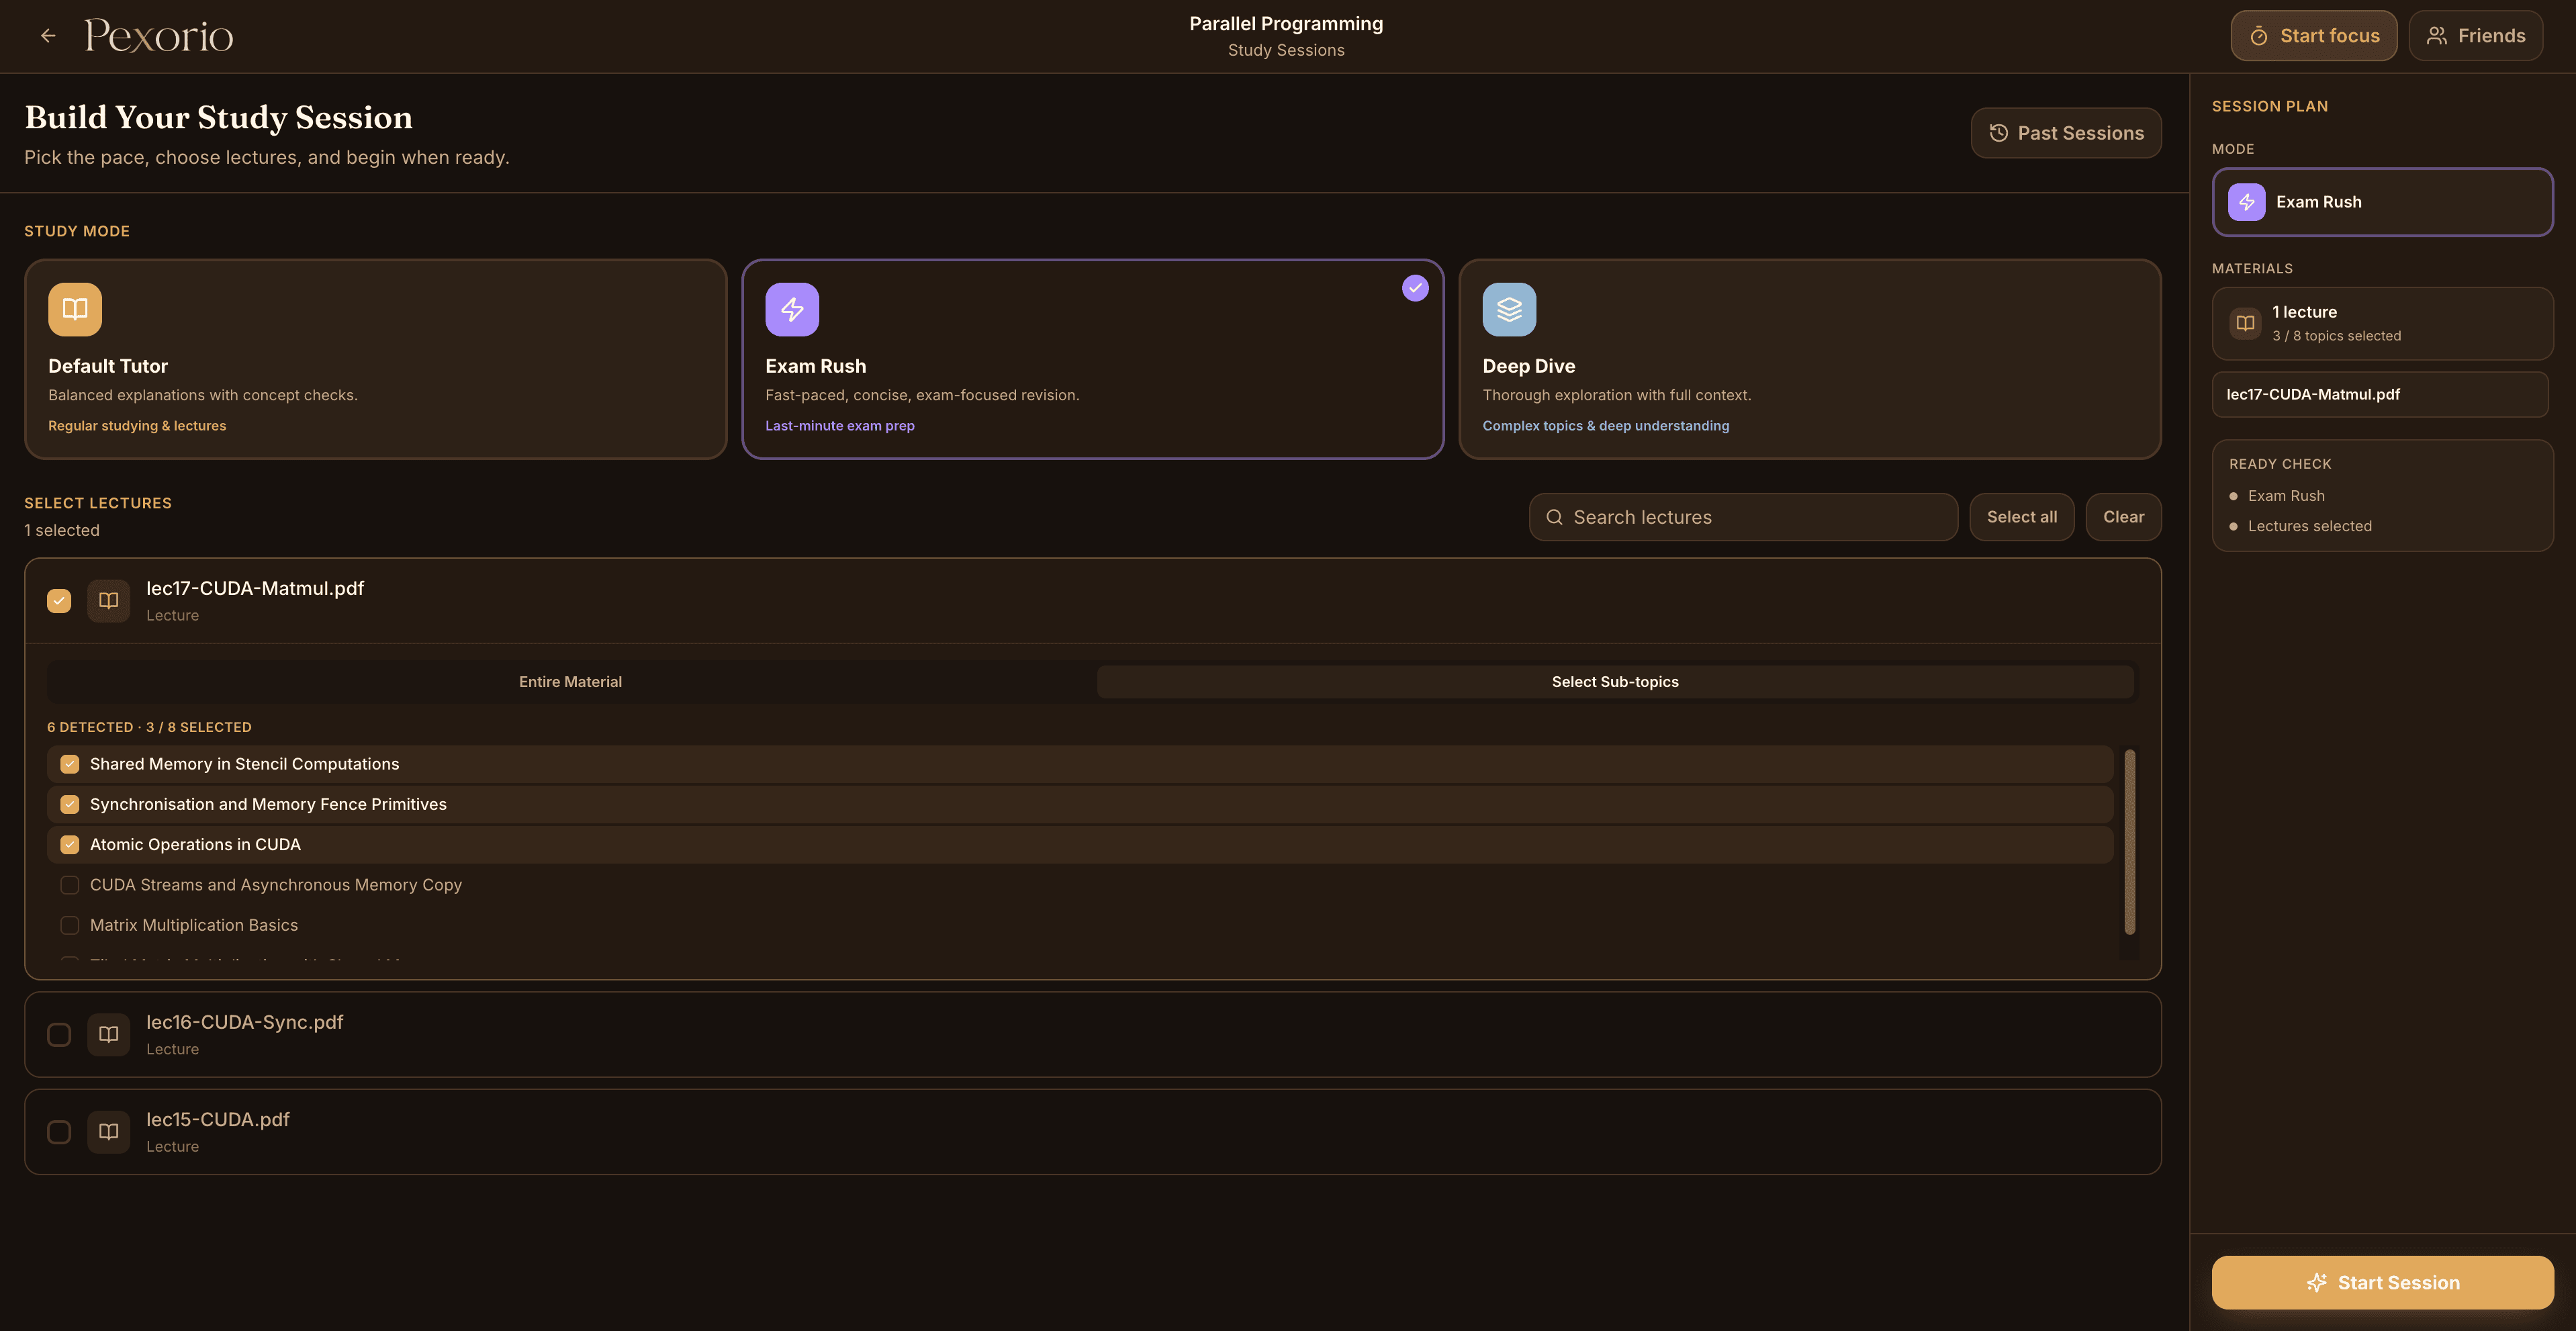Click the 6 DETECTED · 3 / 8 SELECTED label
This screenshot has width=2576, height=1331.
coord(149,727)
